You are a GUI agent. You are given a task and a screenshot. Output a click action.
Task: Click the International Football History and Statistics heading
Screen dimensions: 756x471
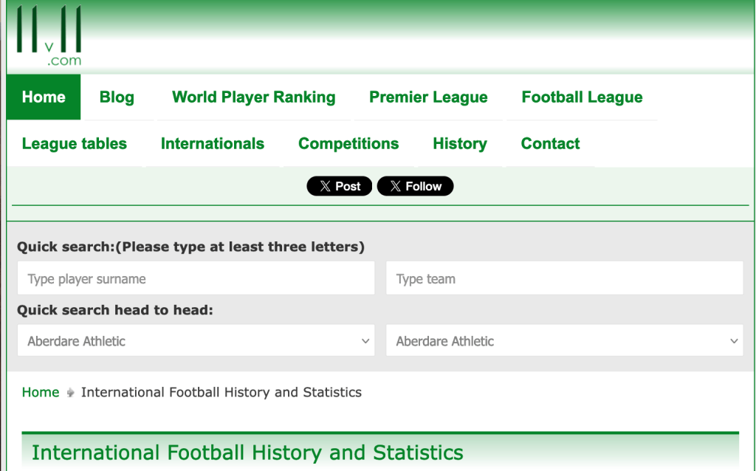pyautogui.click(x=247, y=452)
